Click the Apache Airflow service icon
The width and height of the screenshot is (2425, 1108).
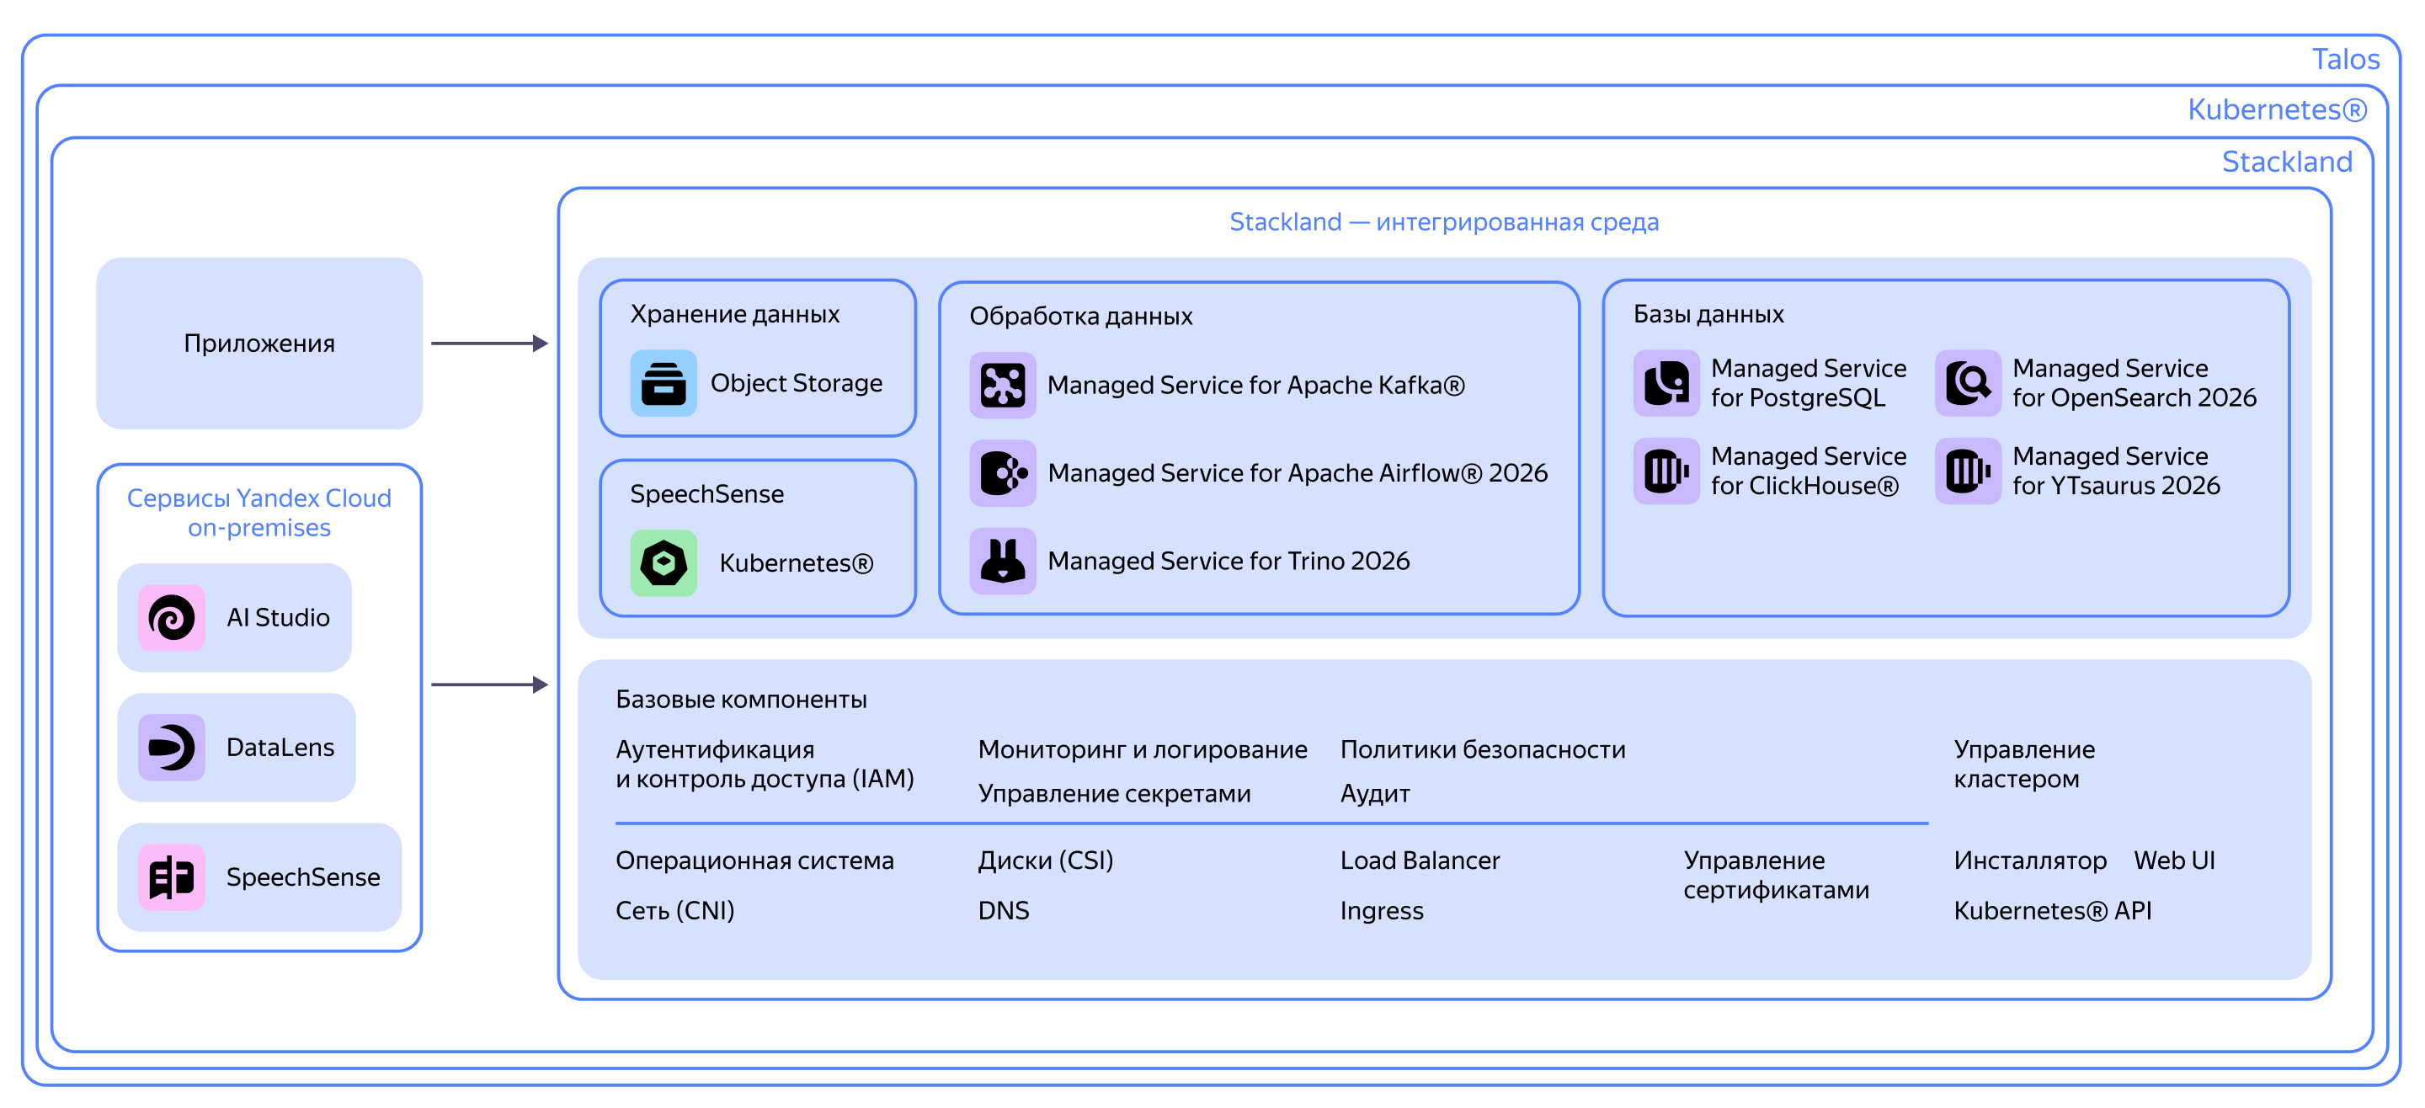(x=1003, y=472)
